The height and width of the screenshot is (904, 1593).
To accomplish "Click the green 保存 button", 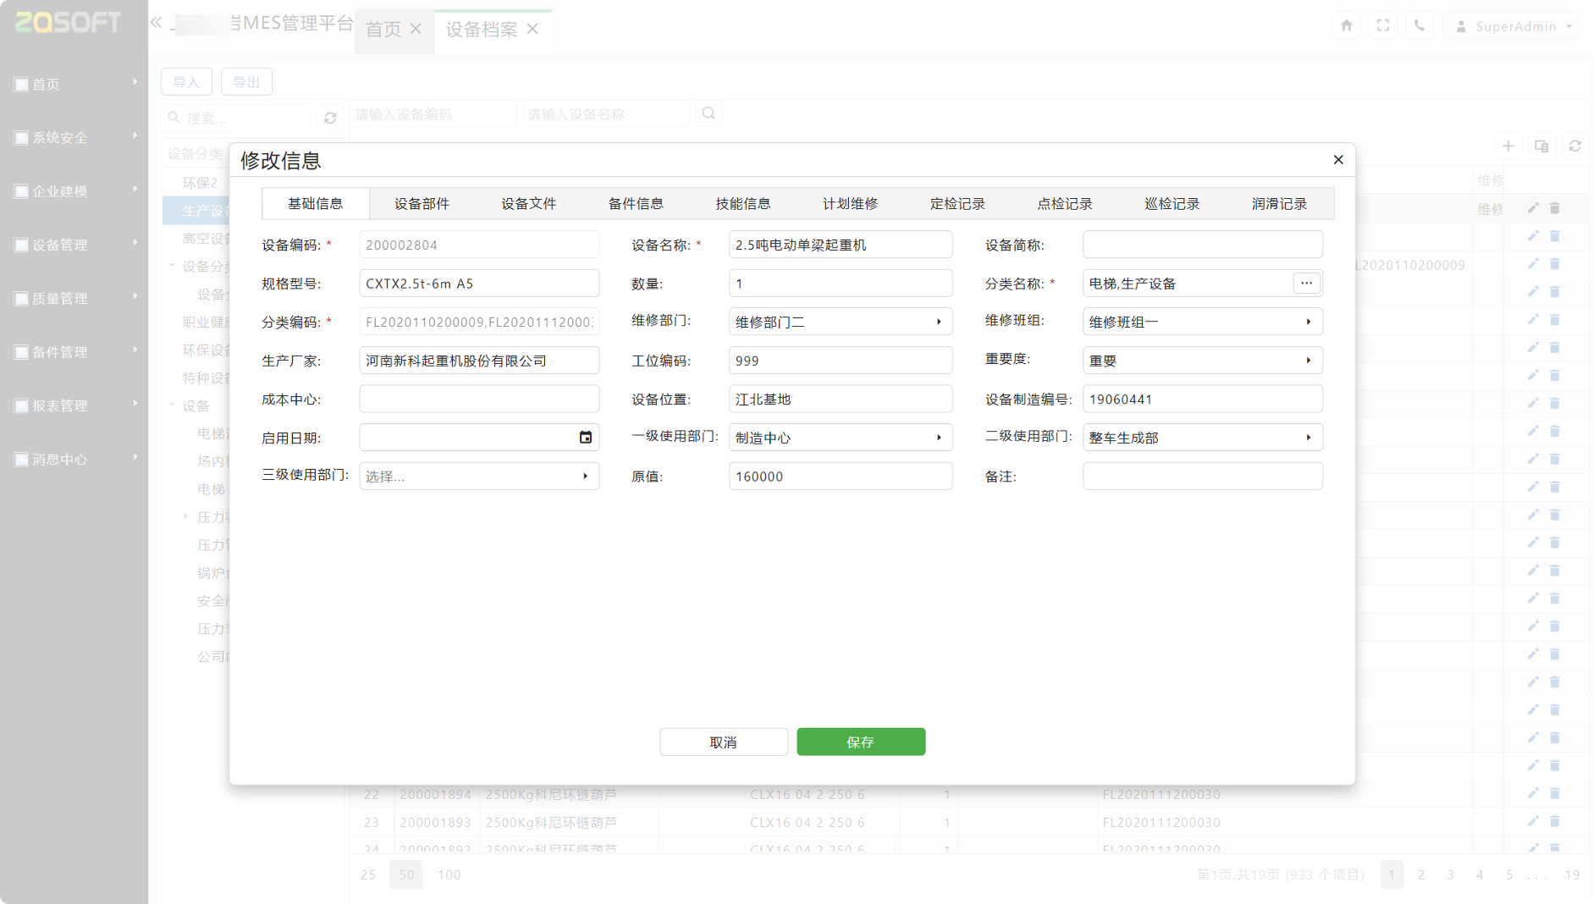I will 860,742.
